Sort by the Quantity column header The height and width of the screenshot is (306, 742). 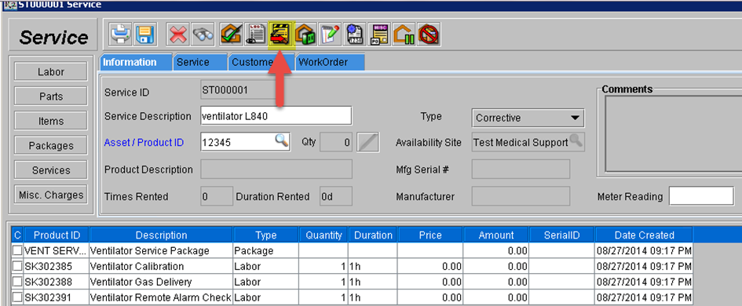pos(323,235)
